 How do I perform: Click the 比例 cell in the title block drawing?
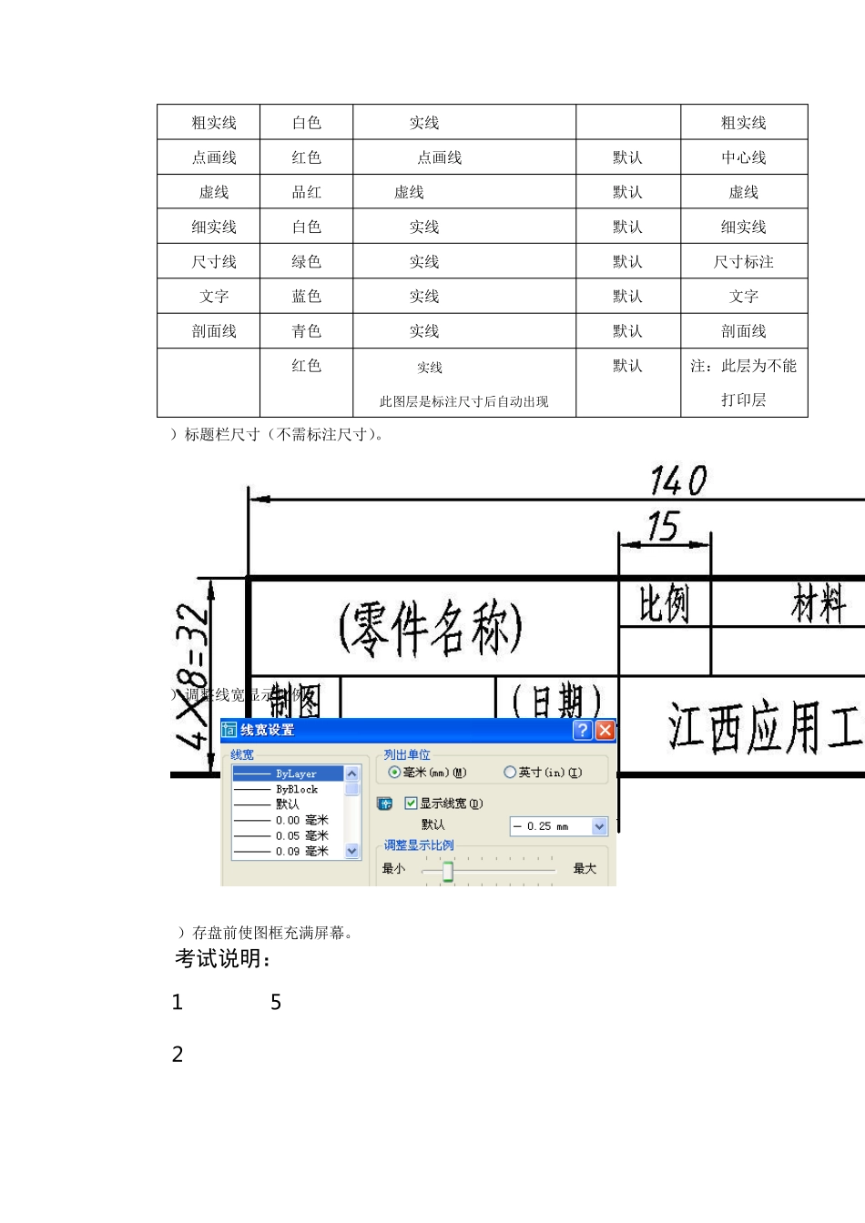(x=664, y=603)
